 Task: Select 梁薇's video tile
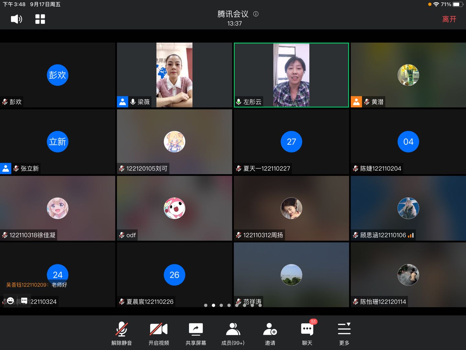pyautogui.click(x=174, y=75)
